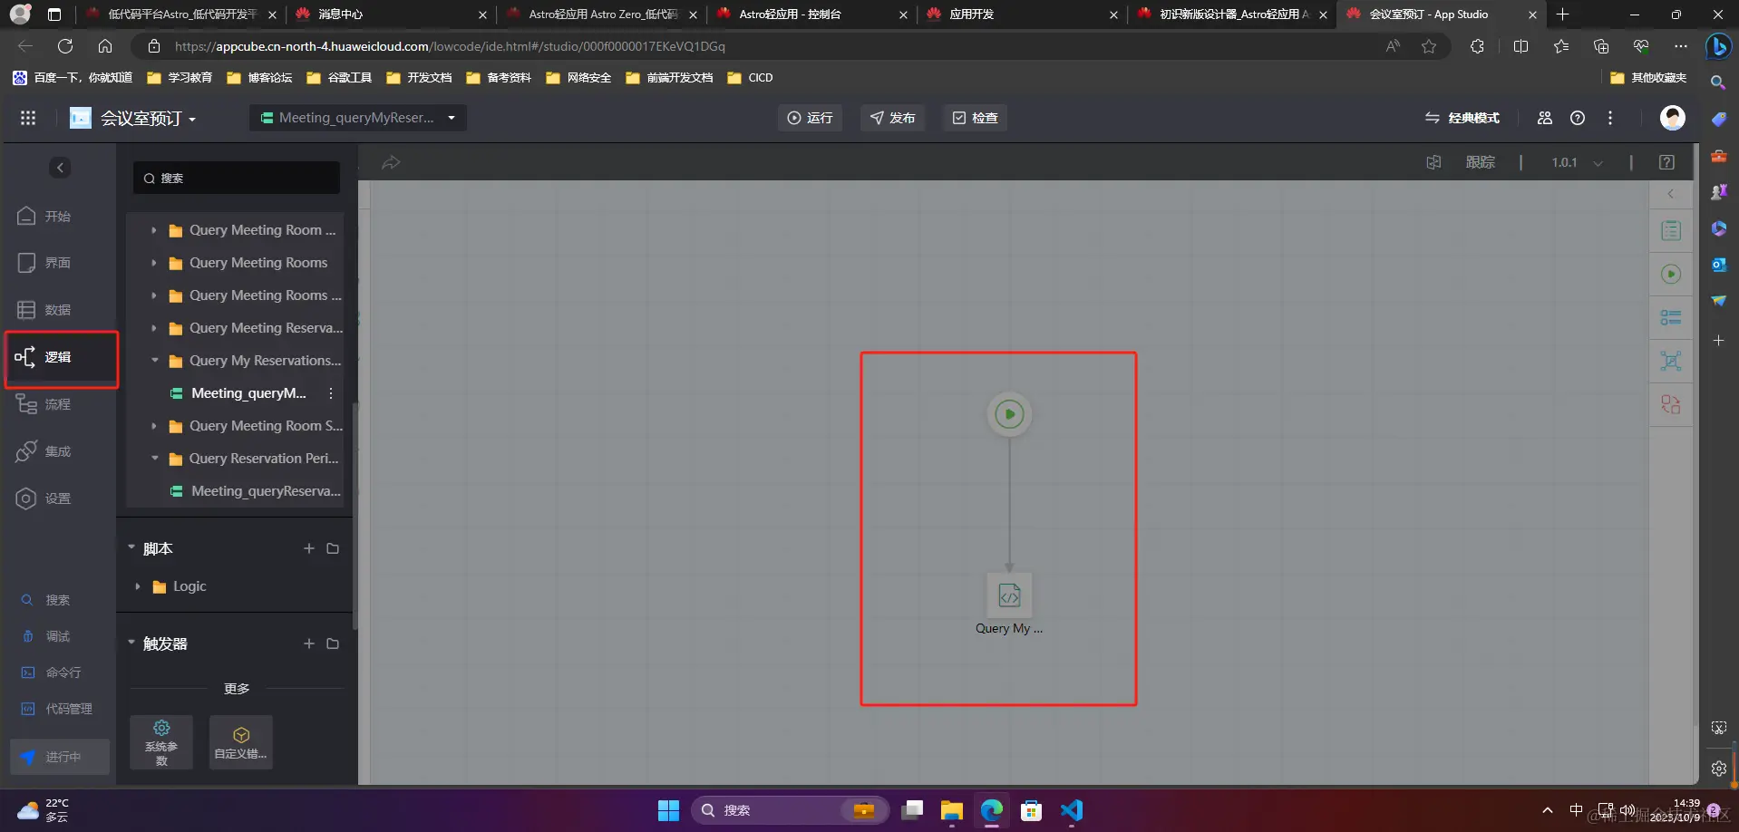The height and width of the screenshot is (832, 1739).
Task: Collapse the right panel chevron
Action: point(1671,194)
